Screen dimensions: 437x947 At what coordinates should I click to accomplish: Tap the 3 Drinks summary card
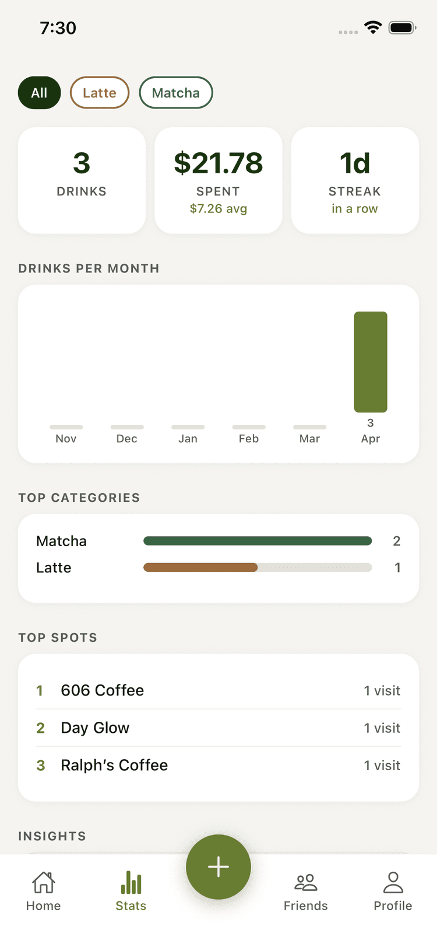coord(82,180)
